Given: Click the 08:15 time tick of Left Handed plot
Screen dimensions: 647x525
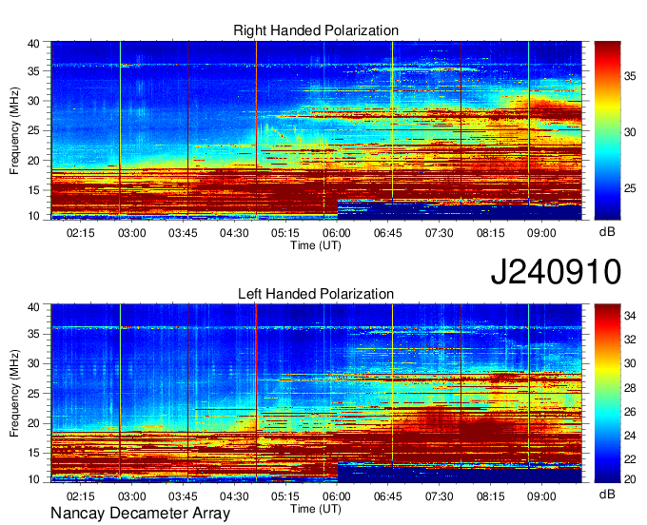Looking at the screenshot, I should (490, 496).
